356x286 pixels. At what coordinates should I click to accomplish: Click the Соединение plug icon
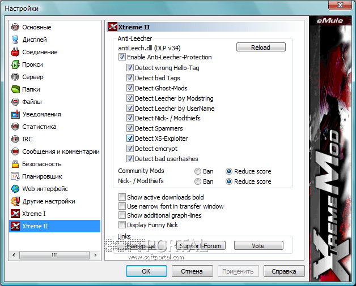tap(15, 52)
